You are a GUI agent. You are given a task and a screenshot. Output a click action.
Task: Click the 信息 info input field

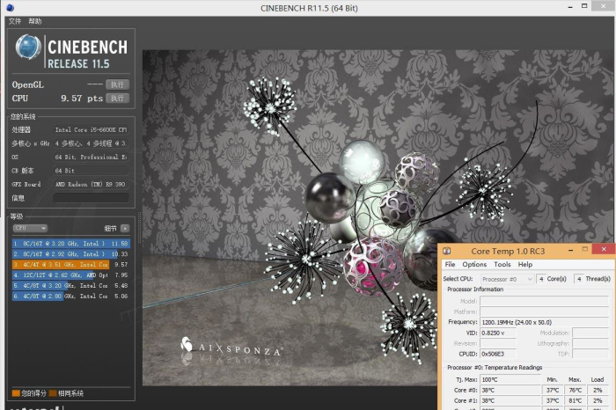click(90, 198)
